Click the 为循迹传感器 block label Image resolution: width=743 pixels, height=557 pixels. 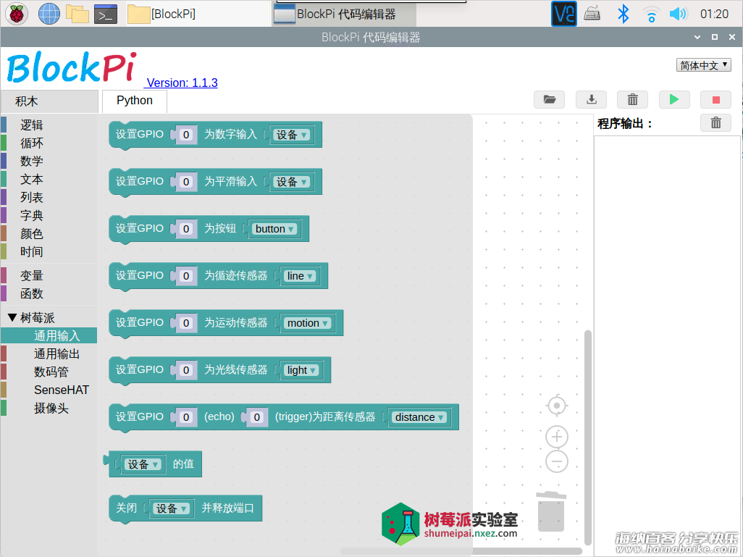coord(235,275)
